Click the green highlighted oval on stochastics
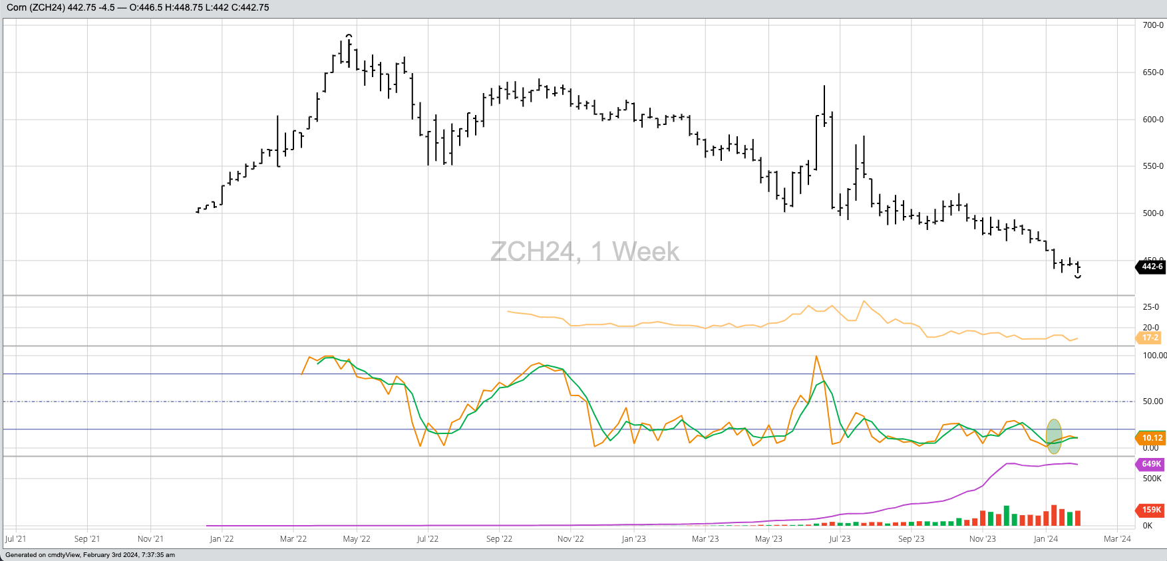The width and height of the screenshot is (1167, 561). click(x=1054, y=436)
